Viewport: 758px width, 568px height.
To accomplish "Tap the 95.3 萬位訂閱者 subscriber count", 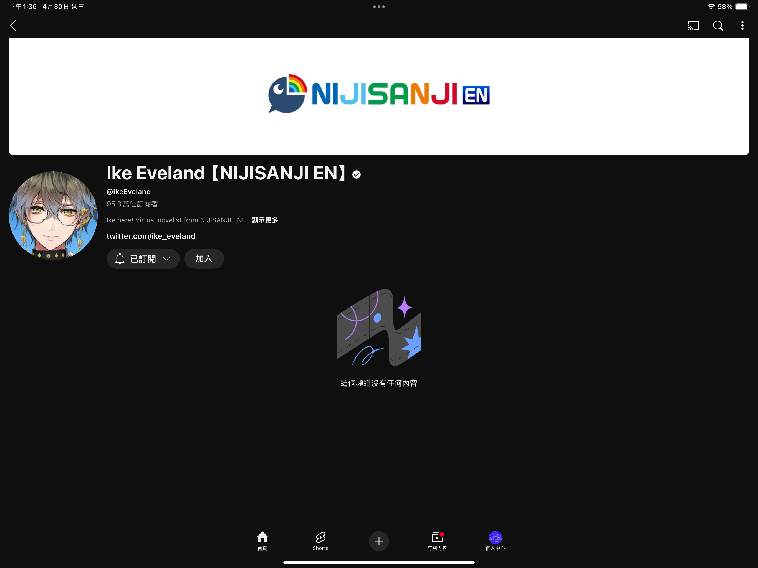I will (x=132, y=204).
